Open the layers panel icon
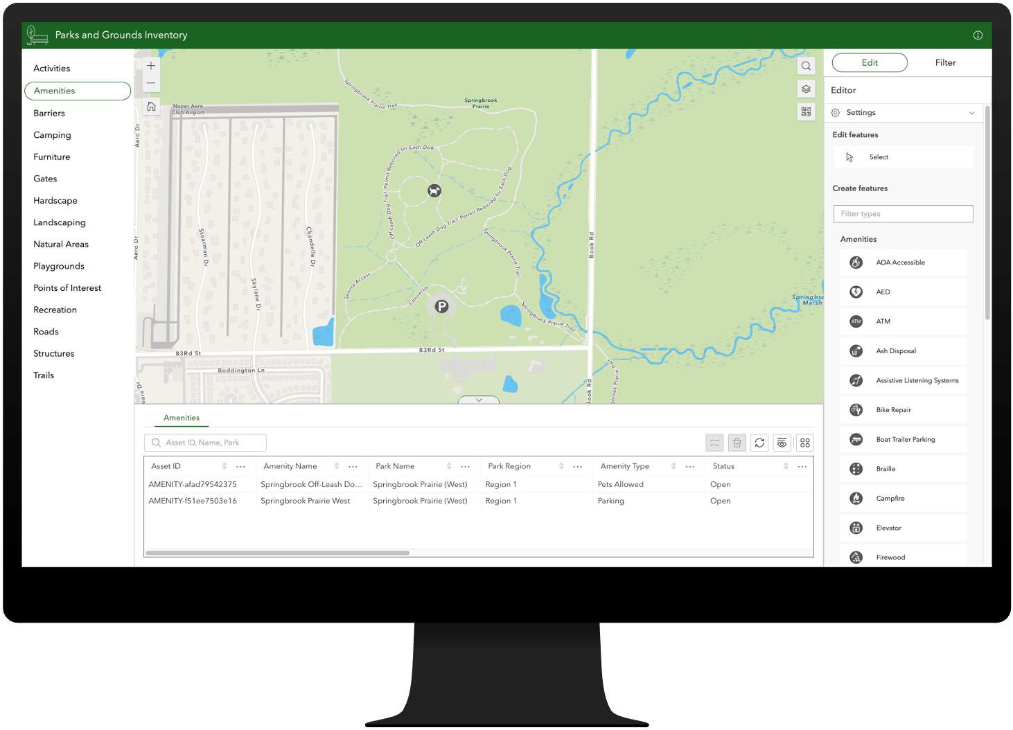The width and height of the screenshot is (1013, 730). pos(806,89)
